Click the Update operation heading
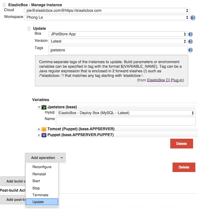 tap(40, 28)
